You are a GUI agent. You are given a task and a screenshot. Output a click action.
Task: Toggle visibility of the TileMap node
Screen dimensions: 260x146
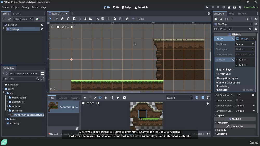click(42, 29)
